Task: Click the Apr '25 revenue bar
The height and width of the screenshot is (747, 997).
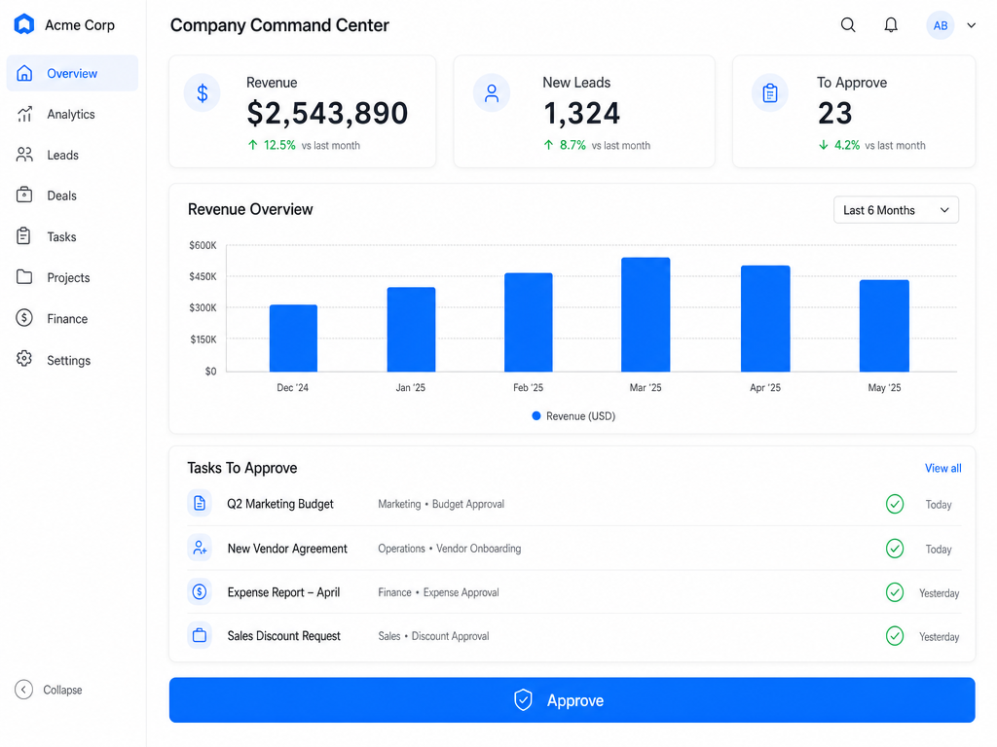Action: [765, 318]
